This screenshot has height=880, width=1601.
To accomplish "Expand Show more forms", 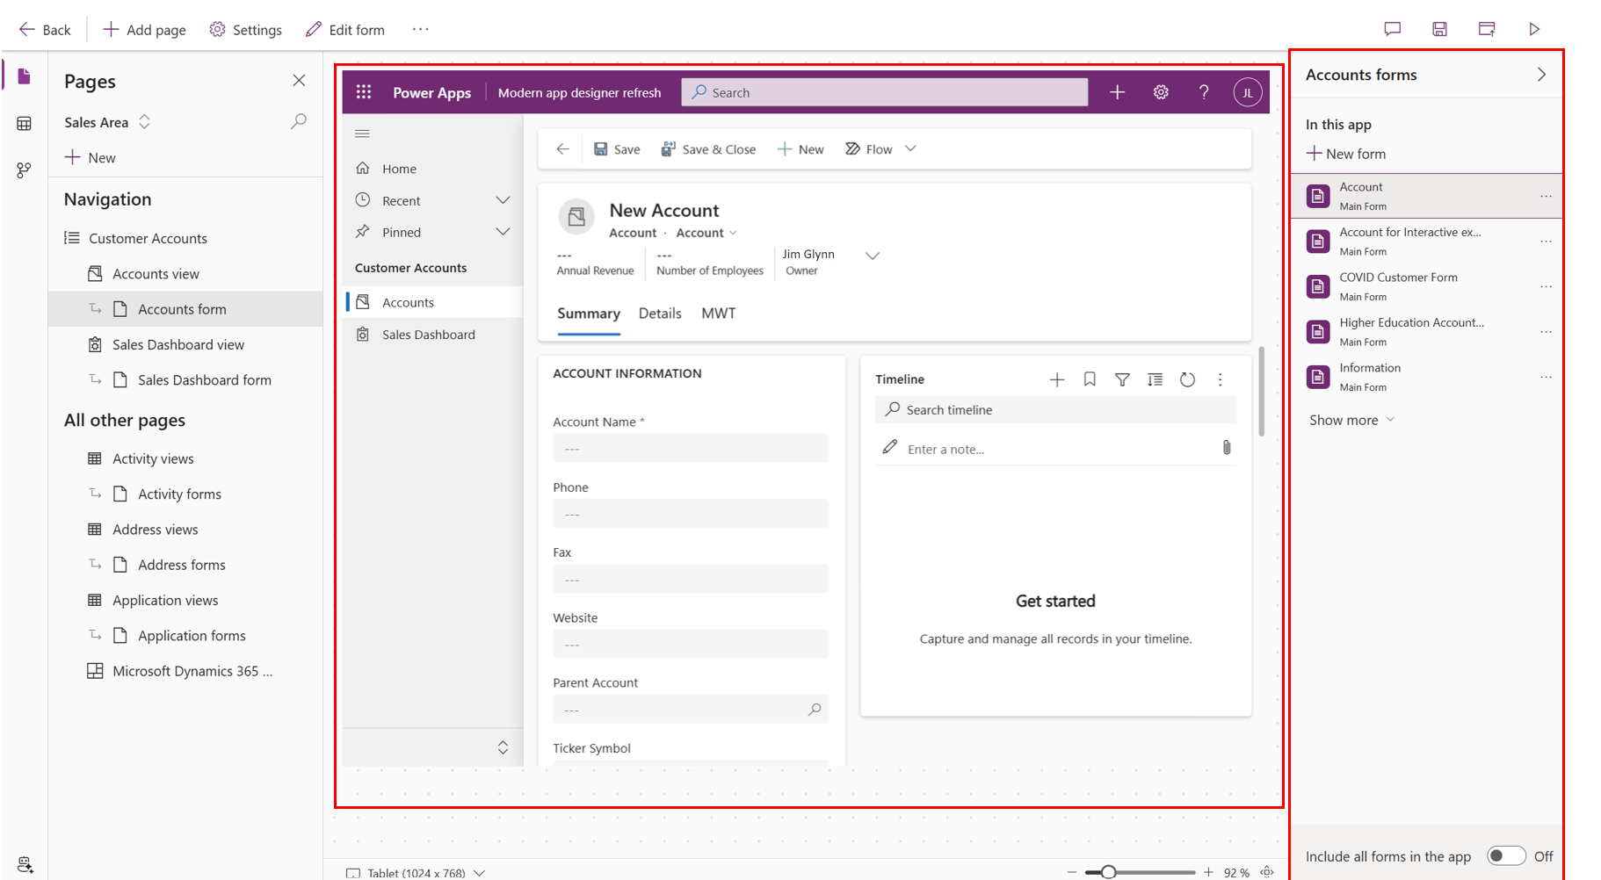I will [1351, 420].
